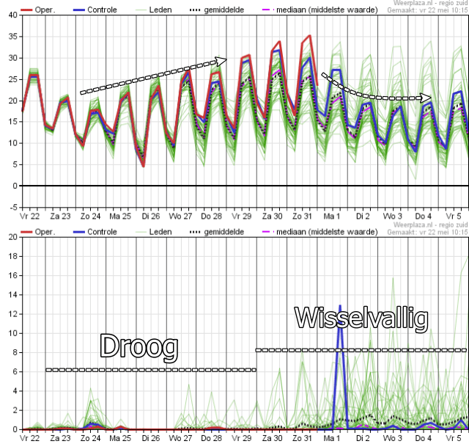Toggle the mediaan legend entry in the temperature chart
The height and width of the screenshot is (444, 469).
(322, 10)
